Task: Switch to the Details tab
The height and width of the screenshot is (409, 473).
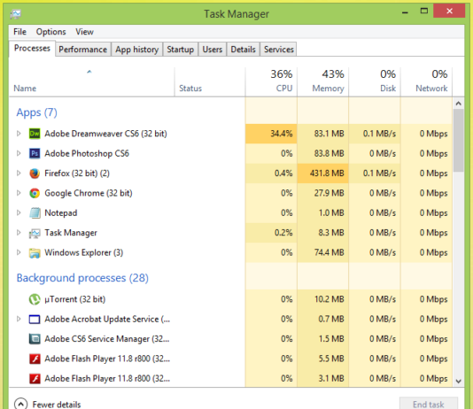Action: (x=243, y=49)
